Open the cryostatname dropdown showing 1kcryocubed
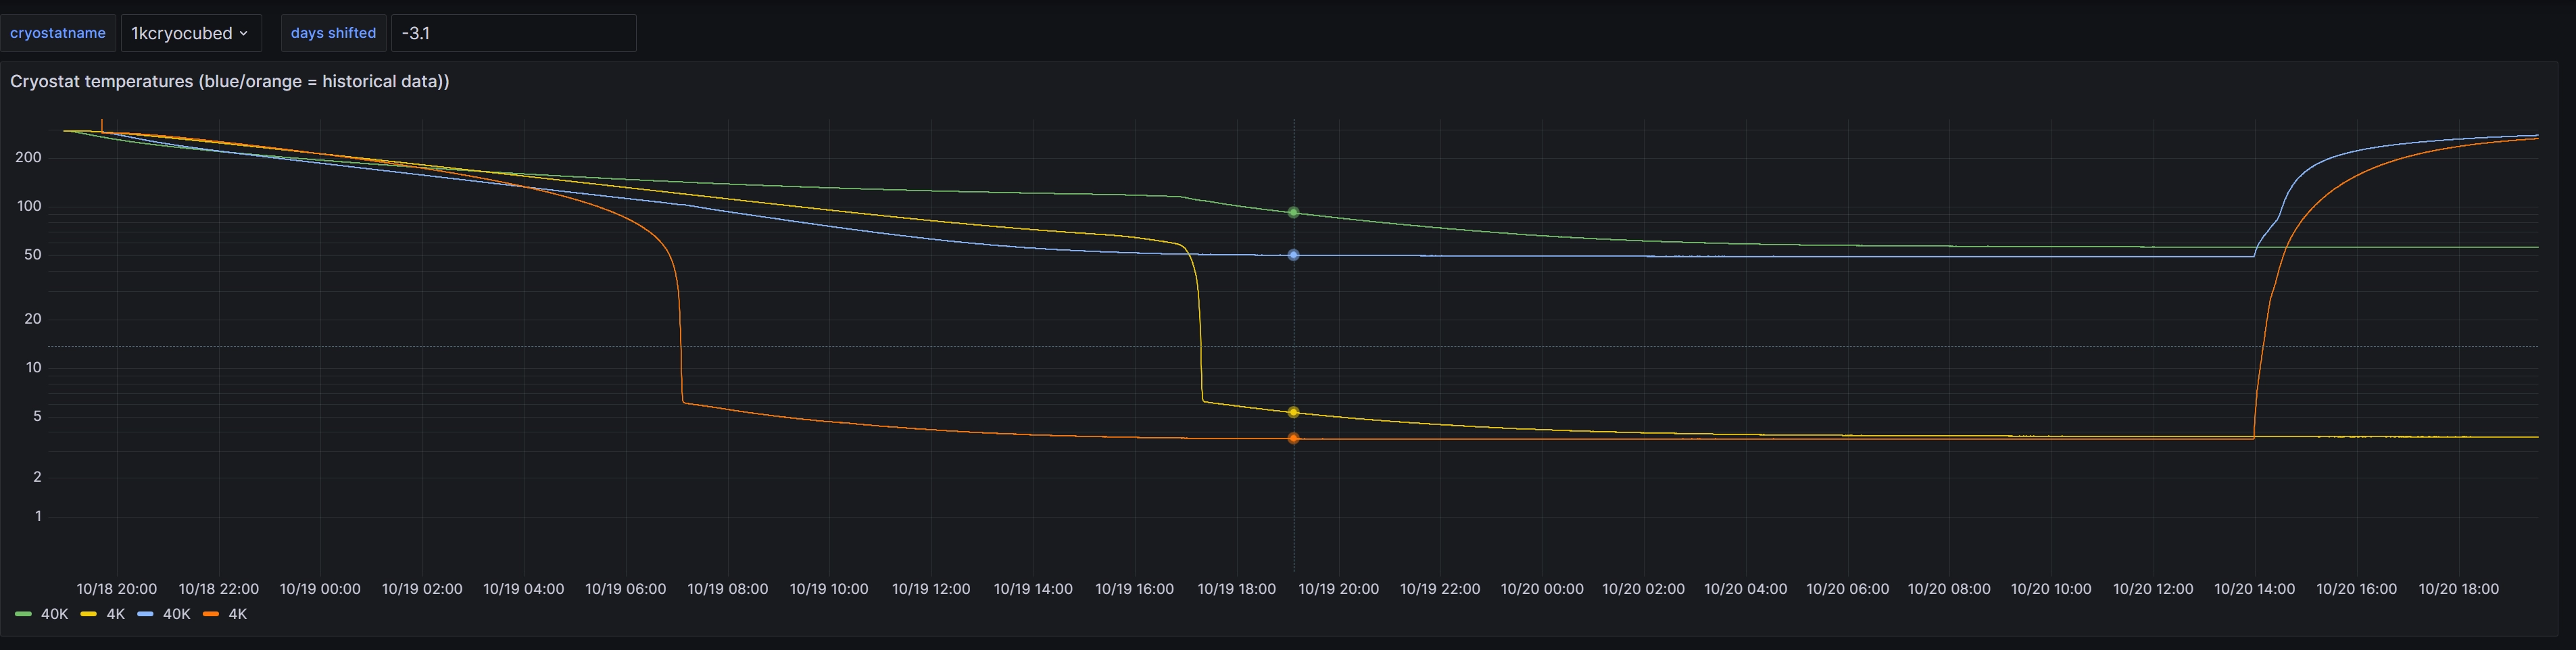2576x650 pixels. point(191,33)
